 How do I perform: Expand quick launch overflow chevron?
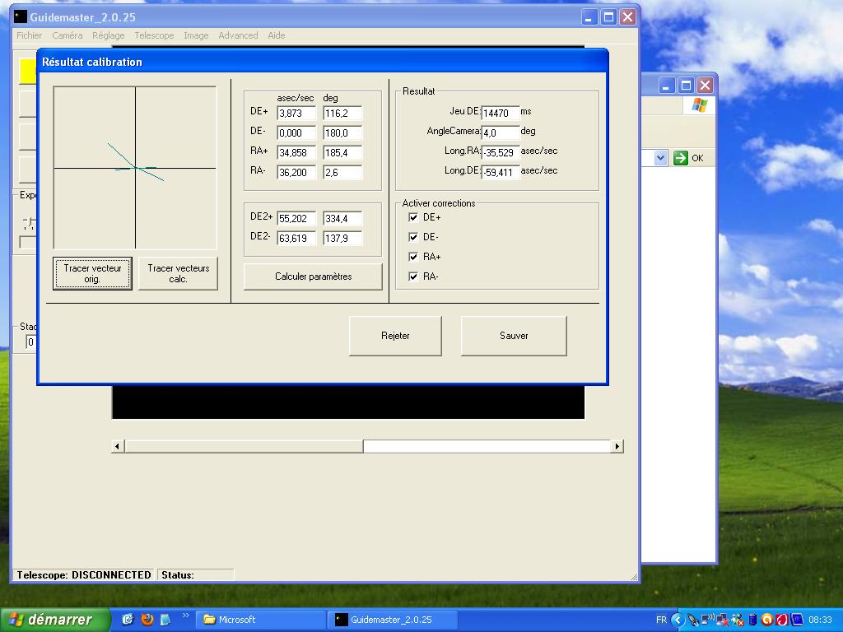(185, 616)
